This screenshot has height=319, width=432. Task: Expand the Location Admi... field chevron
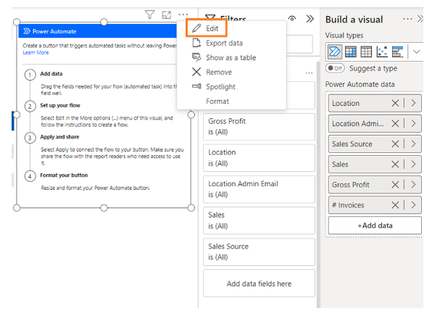(413, 124)
